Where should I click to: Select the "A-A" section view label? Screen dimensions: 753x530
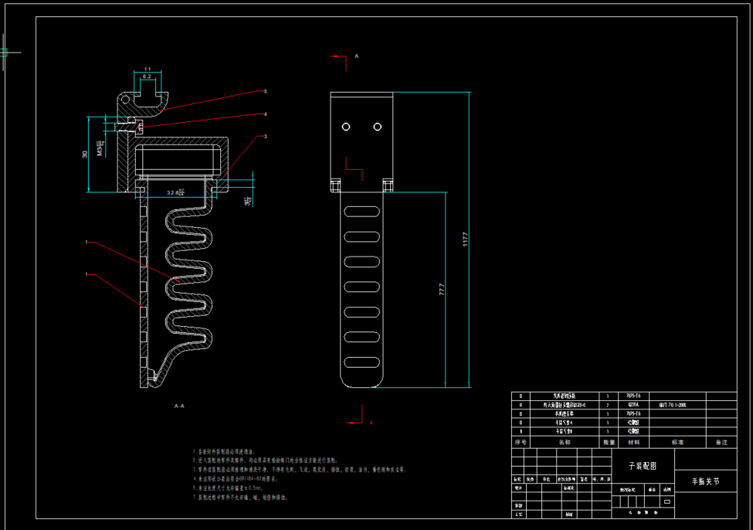tap(179, 406)
